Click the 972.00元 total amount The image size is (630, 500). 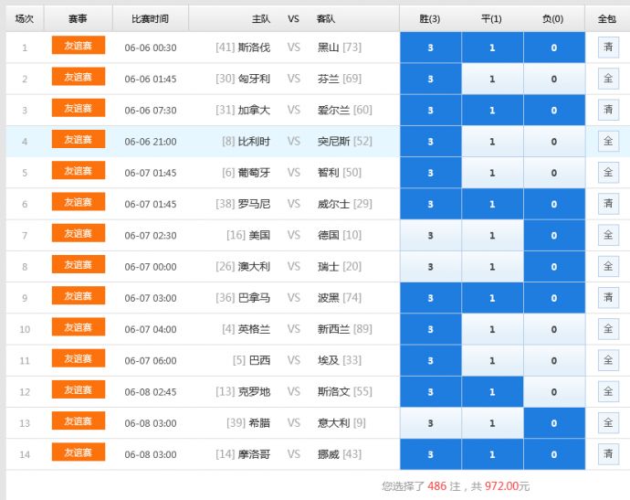click(507, 486)
